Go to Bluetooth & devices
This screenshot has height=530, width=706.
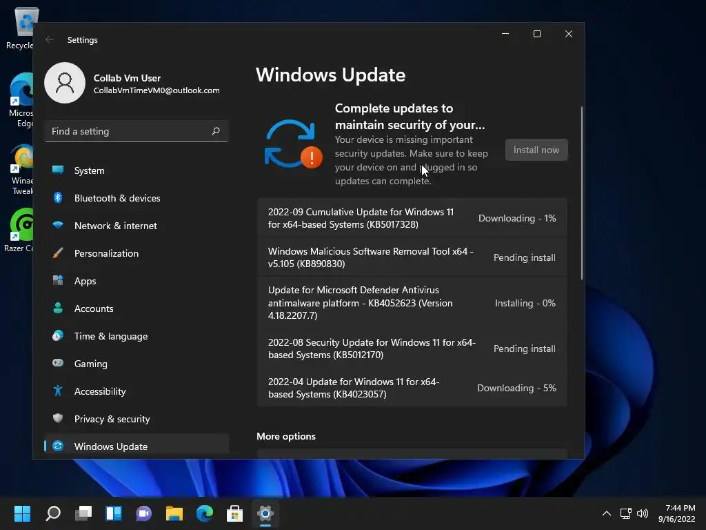(x=137, y=198)
